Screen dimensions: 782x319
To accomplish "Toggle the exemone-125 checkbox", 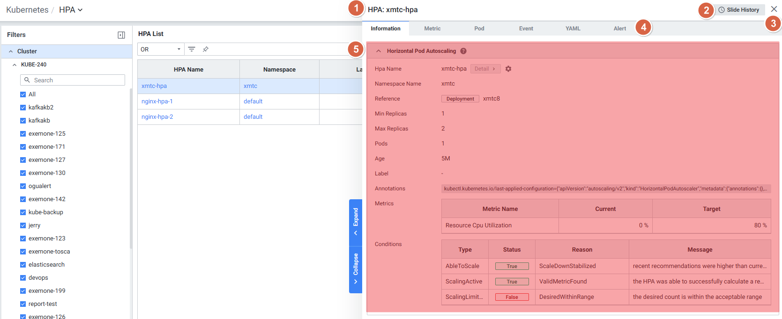I will (x=23, y=134).
